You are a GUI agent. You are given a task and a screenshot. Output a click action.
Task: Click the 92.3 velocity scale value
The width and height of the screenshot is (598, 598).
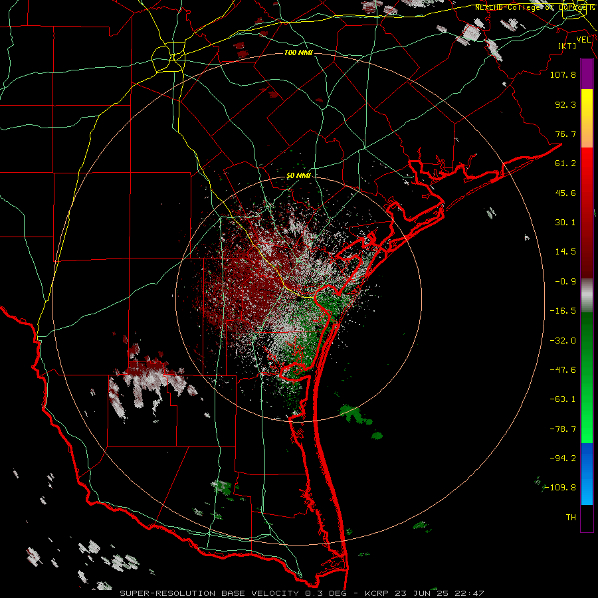pyautogui.click(x=565, y=104)
